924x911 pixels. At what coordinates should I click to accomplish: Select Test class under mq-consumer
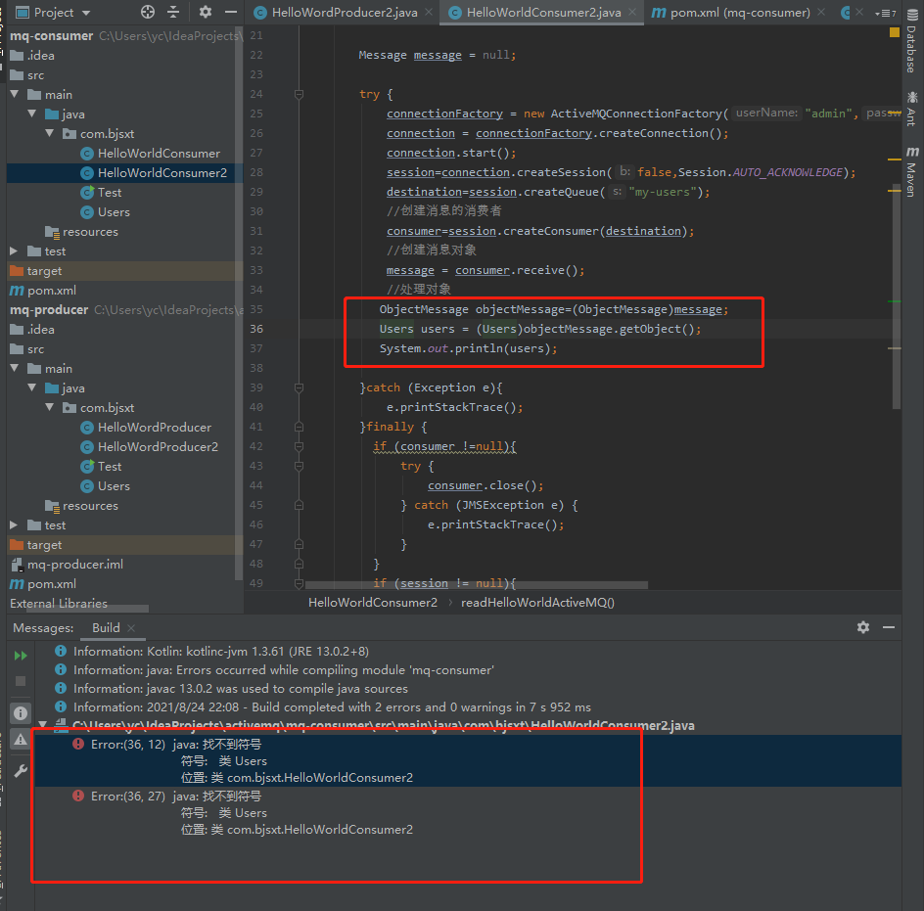tap(110, 192)
